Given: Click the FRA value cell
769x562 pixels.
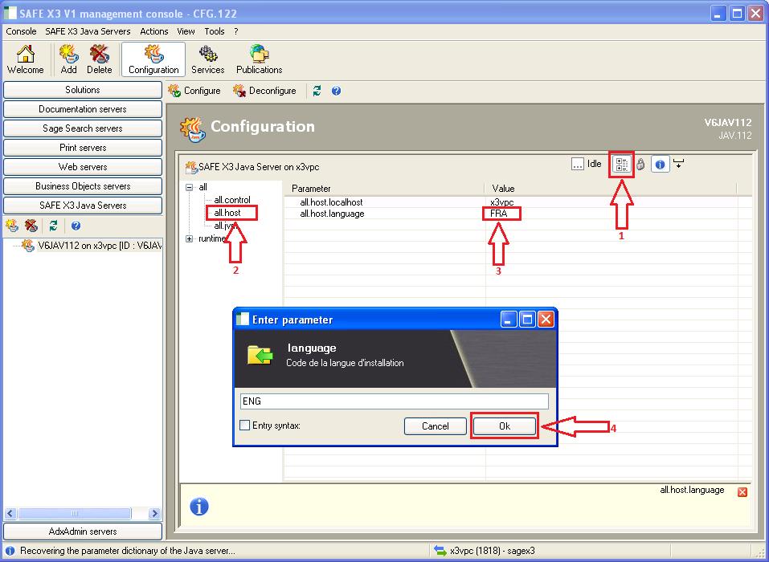Looking at the screenshot, I should pyautogui.click(x=499, y=214).
